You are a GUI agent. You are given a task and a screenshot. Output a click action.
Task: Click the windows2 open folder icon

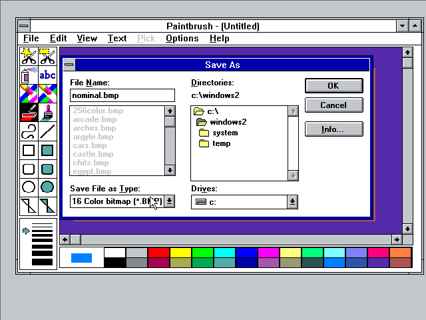[201, 122]
